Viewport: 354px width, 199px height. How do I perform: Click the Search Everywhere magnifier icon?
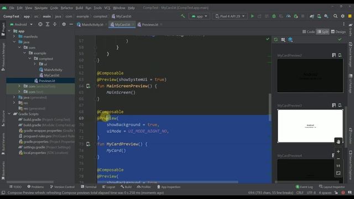(x=336, y=16)
